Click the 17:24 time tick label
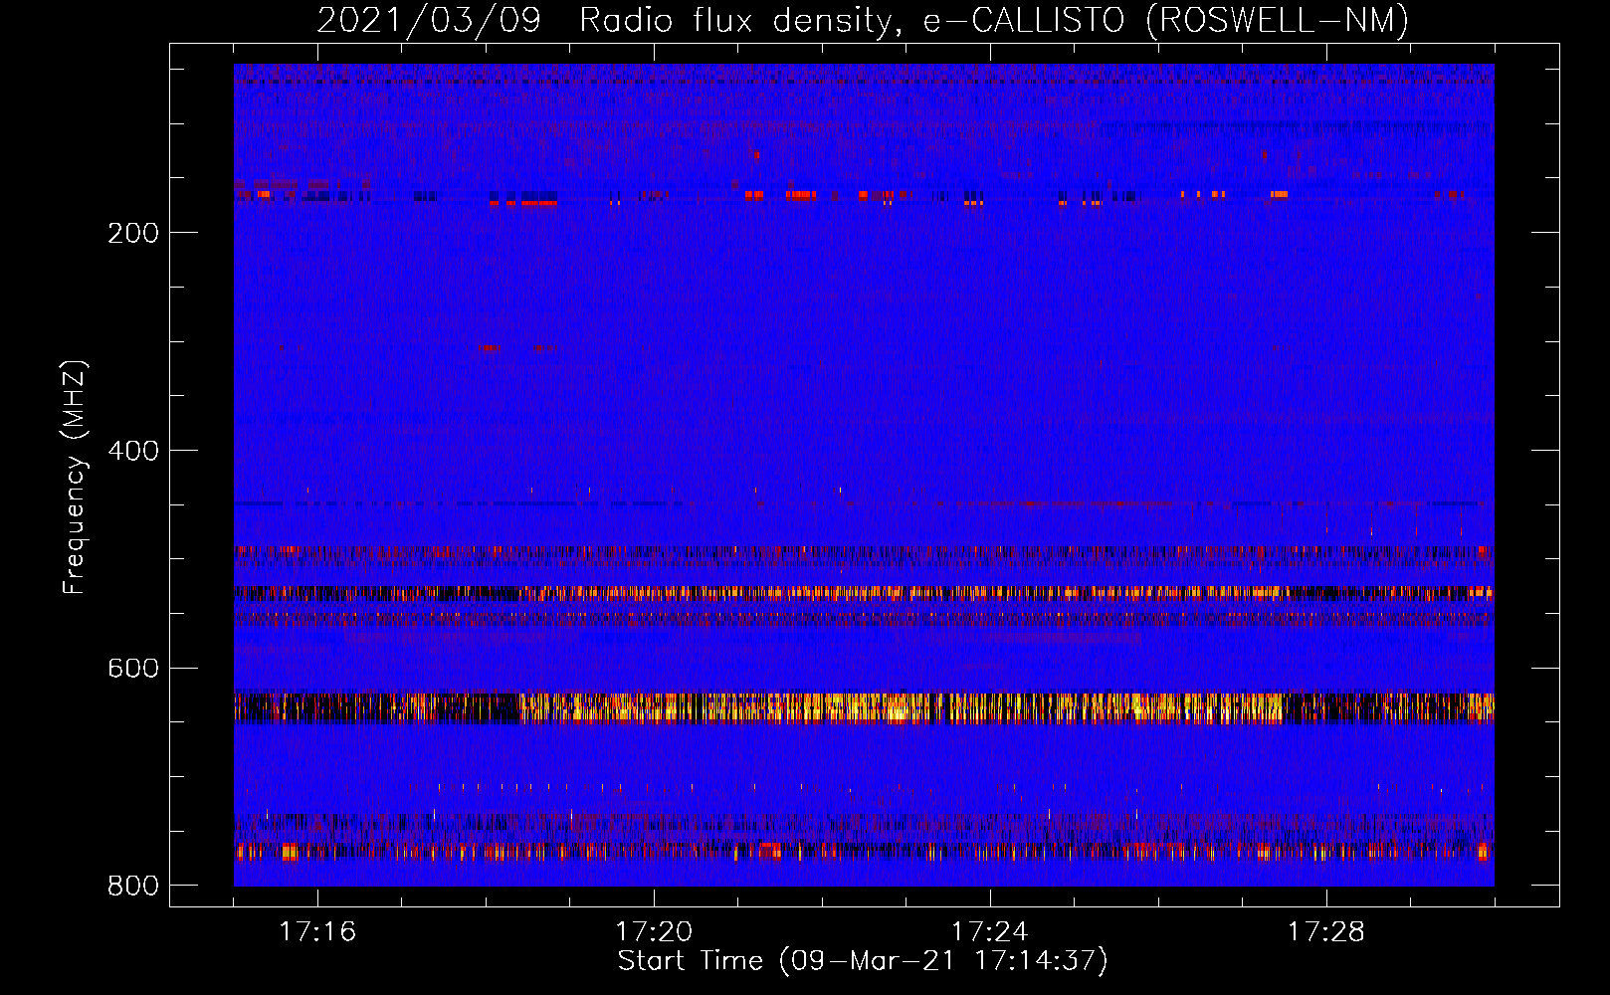The image size is (1610, 995). pos(990,932)
